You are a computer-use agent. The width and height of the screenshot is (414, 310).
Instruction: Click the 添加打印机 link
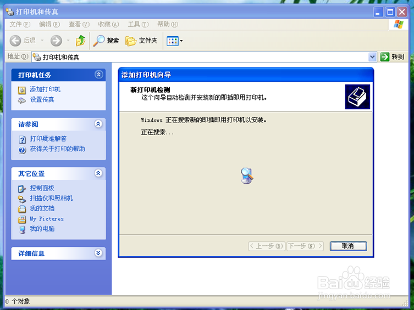[45, 89]
